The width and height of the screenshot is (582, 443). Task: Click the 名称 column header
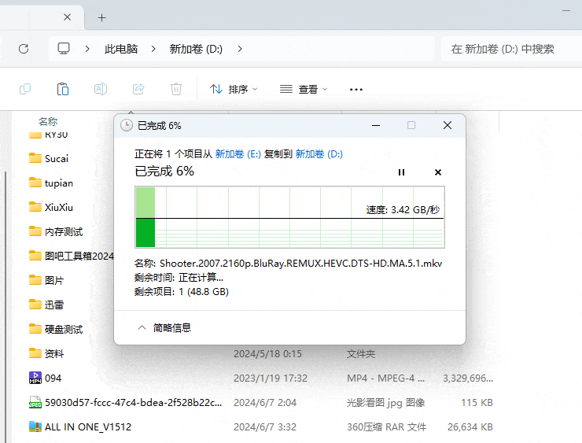click(x=48, y=121)
